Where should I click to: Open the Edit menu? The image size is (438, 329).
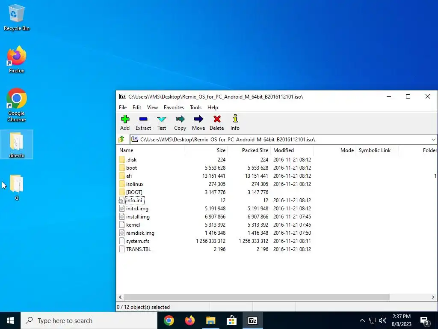pyautogui.click(x=137, y=108)
